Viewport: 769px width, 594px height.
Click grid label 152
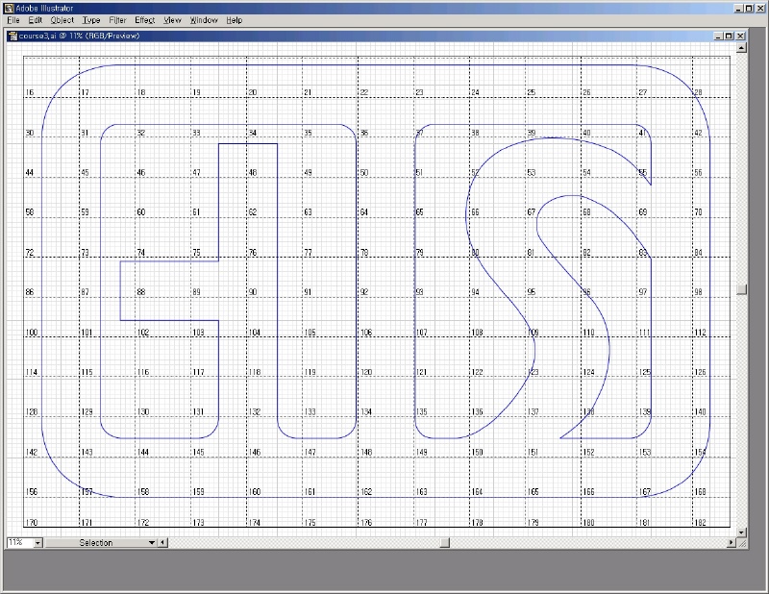click(x=588, y=453)
